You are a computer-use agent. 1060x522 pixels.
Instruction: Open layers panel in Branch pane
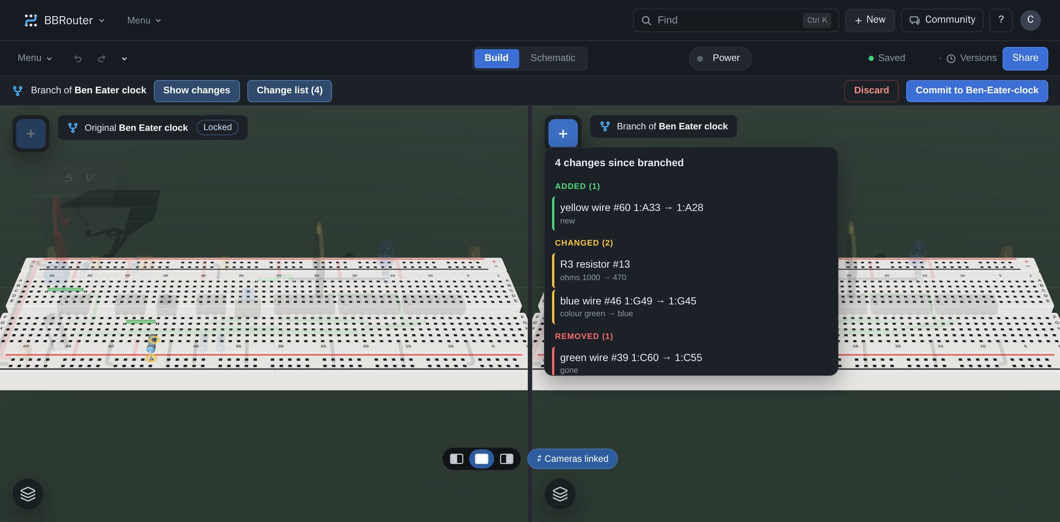560,494
